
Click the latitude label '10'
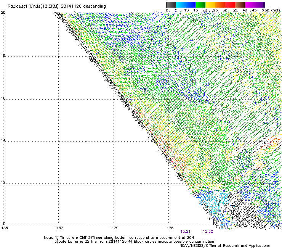pyautogui.click(x=3, y=224)
